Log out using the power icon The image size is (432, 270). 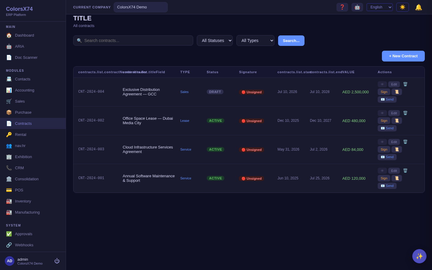[57, 261]
